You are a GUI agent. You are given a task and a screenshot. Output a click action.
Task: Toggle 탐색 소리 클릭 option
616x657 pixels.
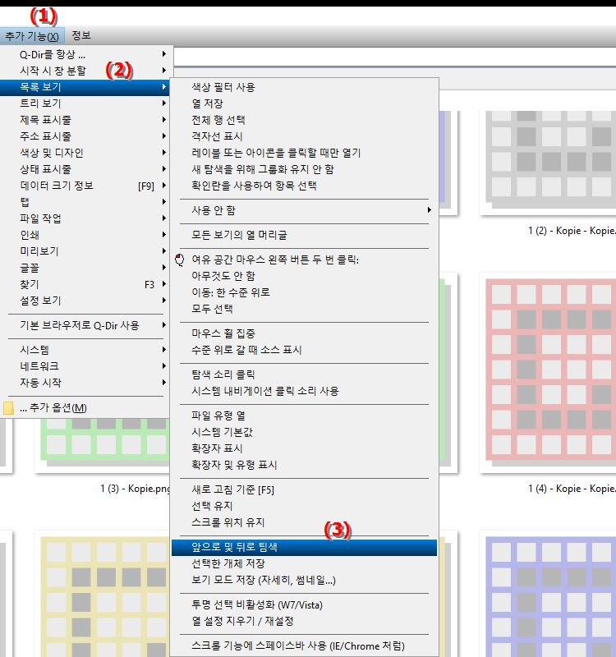(304, 374)
